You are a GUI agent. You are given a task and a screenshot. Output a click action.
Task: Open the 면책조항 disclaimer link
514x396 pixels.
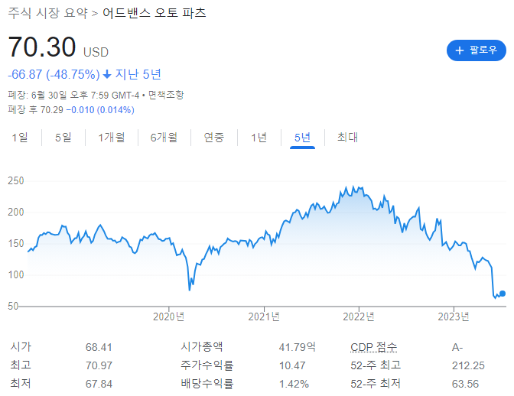click(166, 95)
